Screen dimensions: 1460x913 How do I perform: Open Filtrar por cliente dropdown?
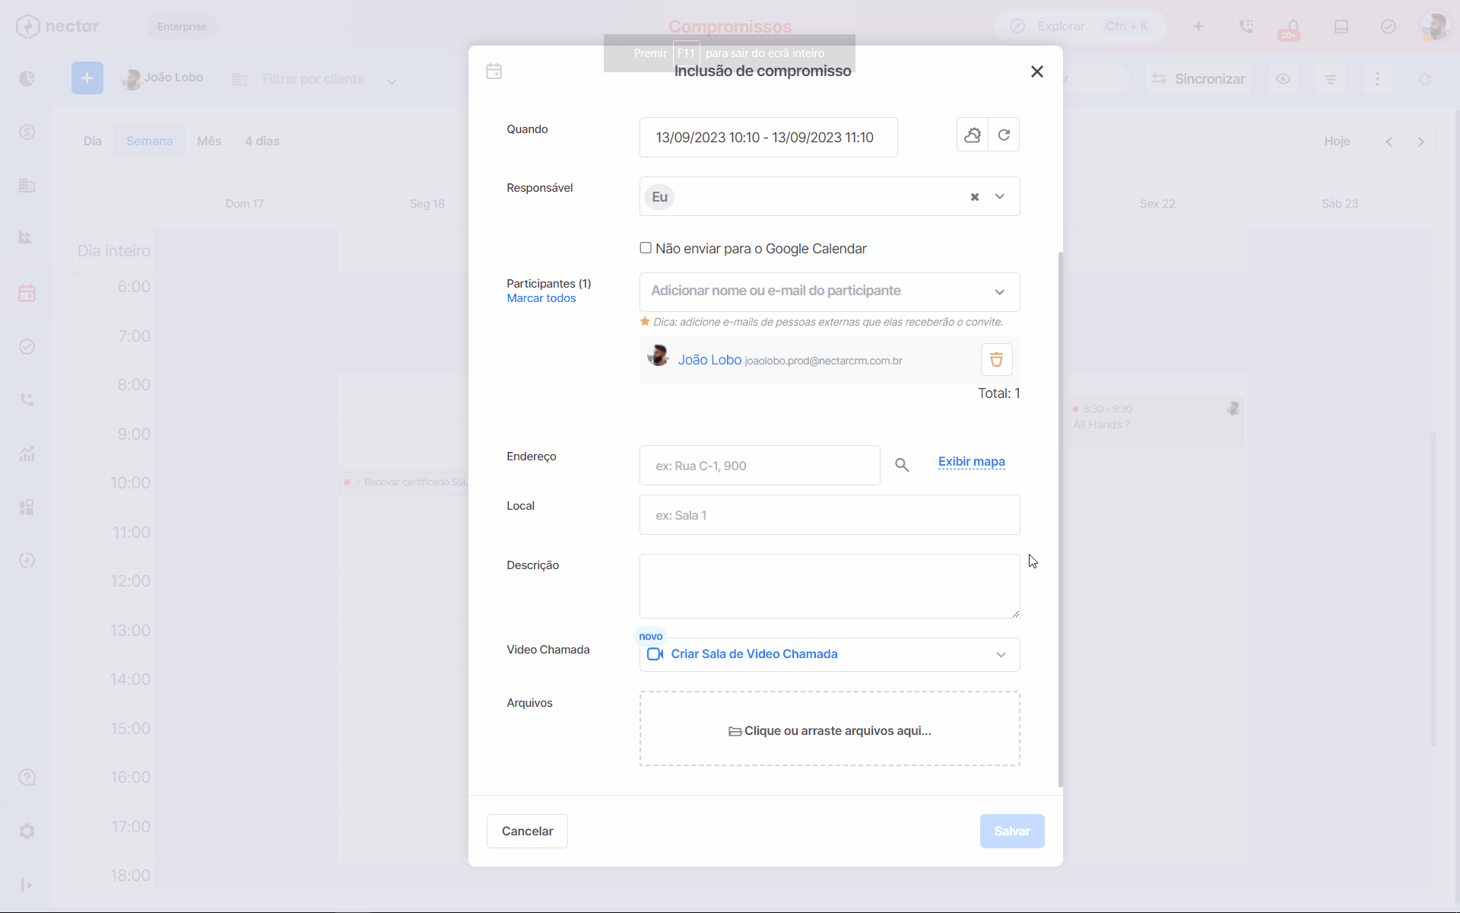pos(314,79)
